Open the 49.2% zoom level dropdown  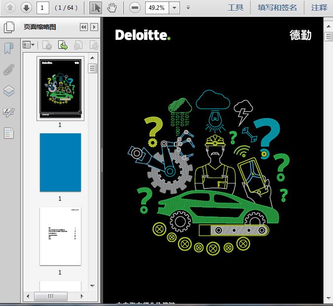coord(175,7)
